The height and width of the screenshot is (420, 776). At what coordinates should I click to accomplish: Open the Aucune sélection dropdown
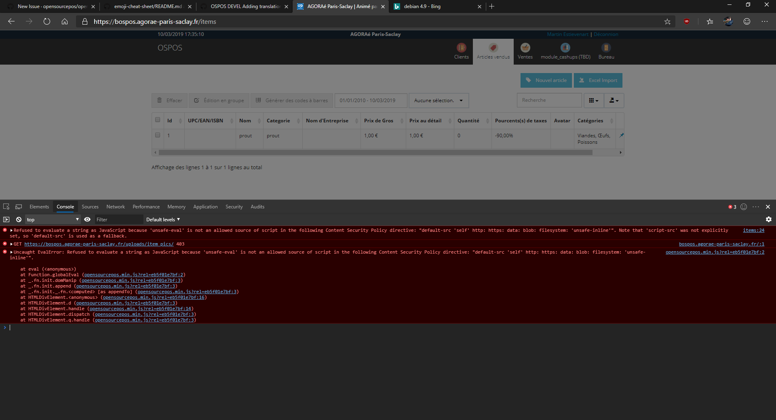point(438,100)
